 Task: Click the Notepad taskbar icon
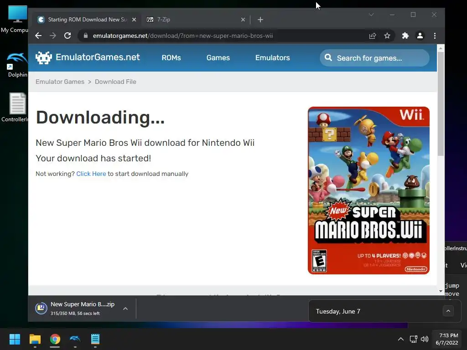pos(95,339)
